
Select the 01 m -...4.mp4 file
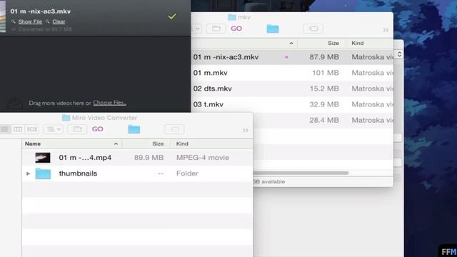click(x=85, y=158)
